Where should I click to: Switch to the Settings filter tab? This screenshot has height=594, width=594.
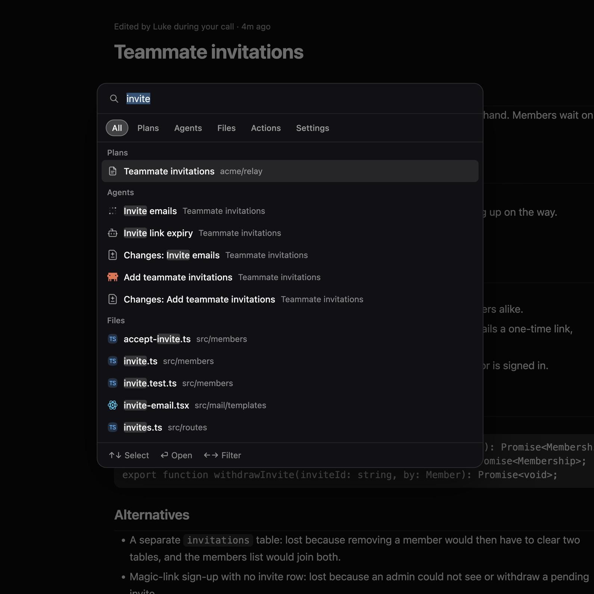point(312,128)
